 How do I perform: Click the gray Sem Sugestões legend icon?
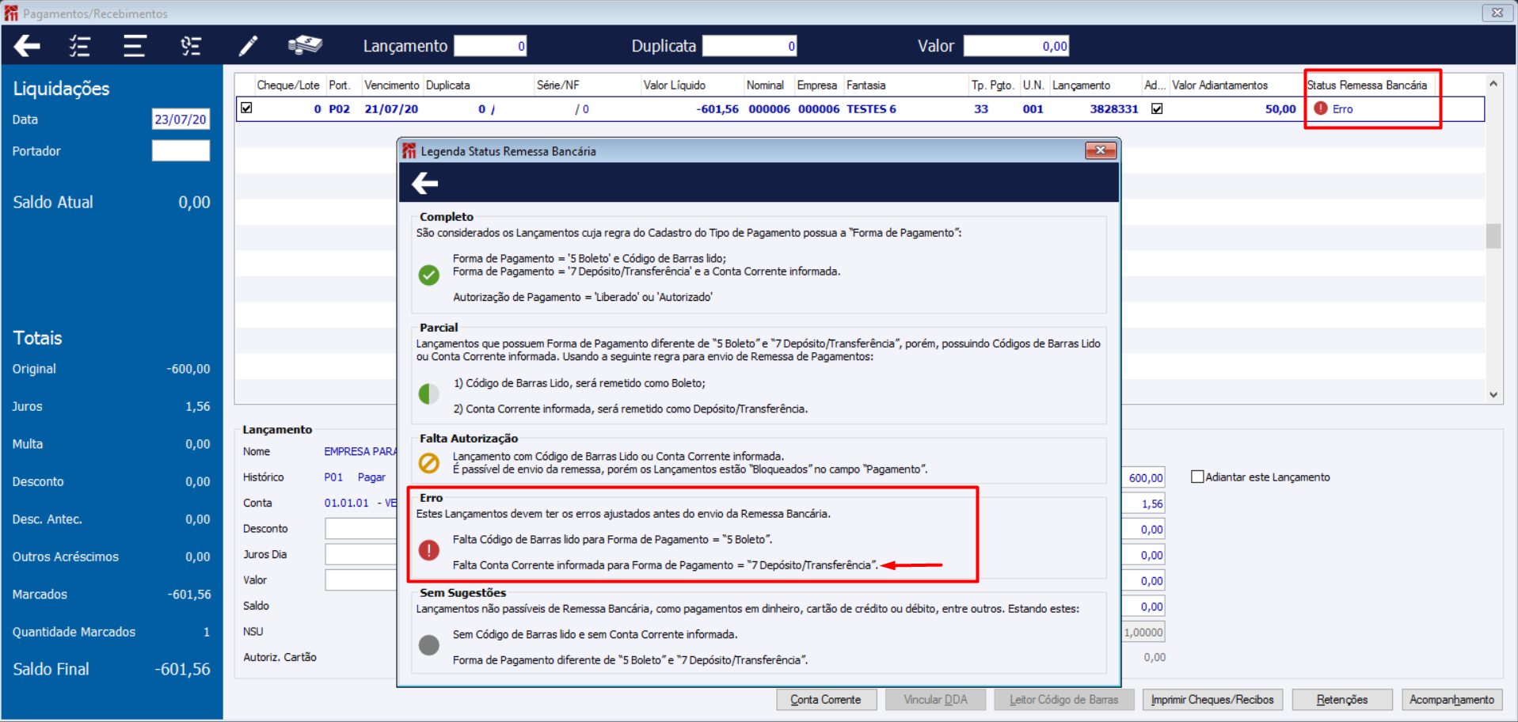428,645
